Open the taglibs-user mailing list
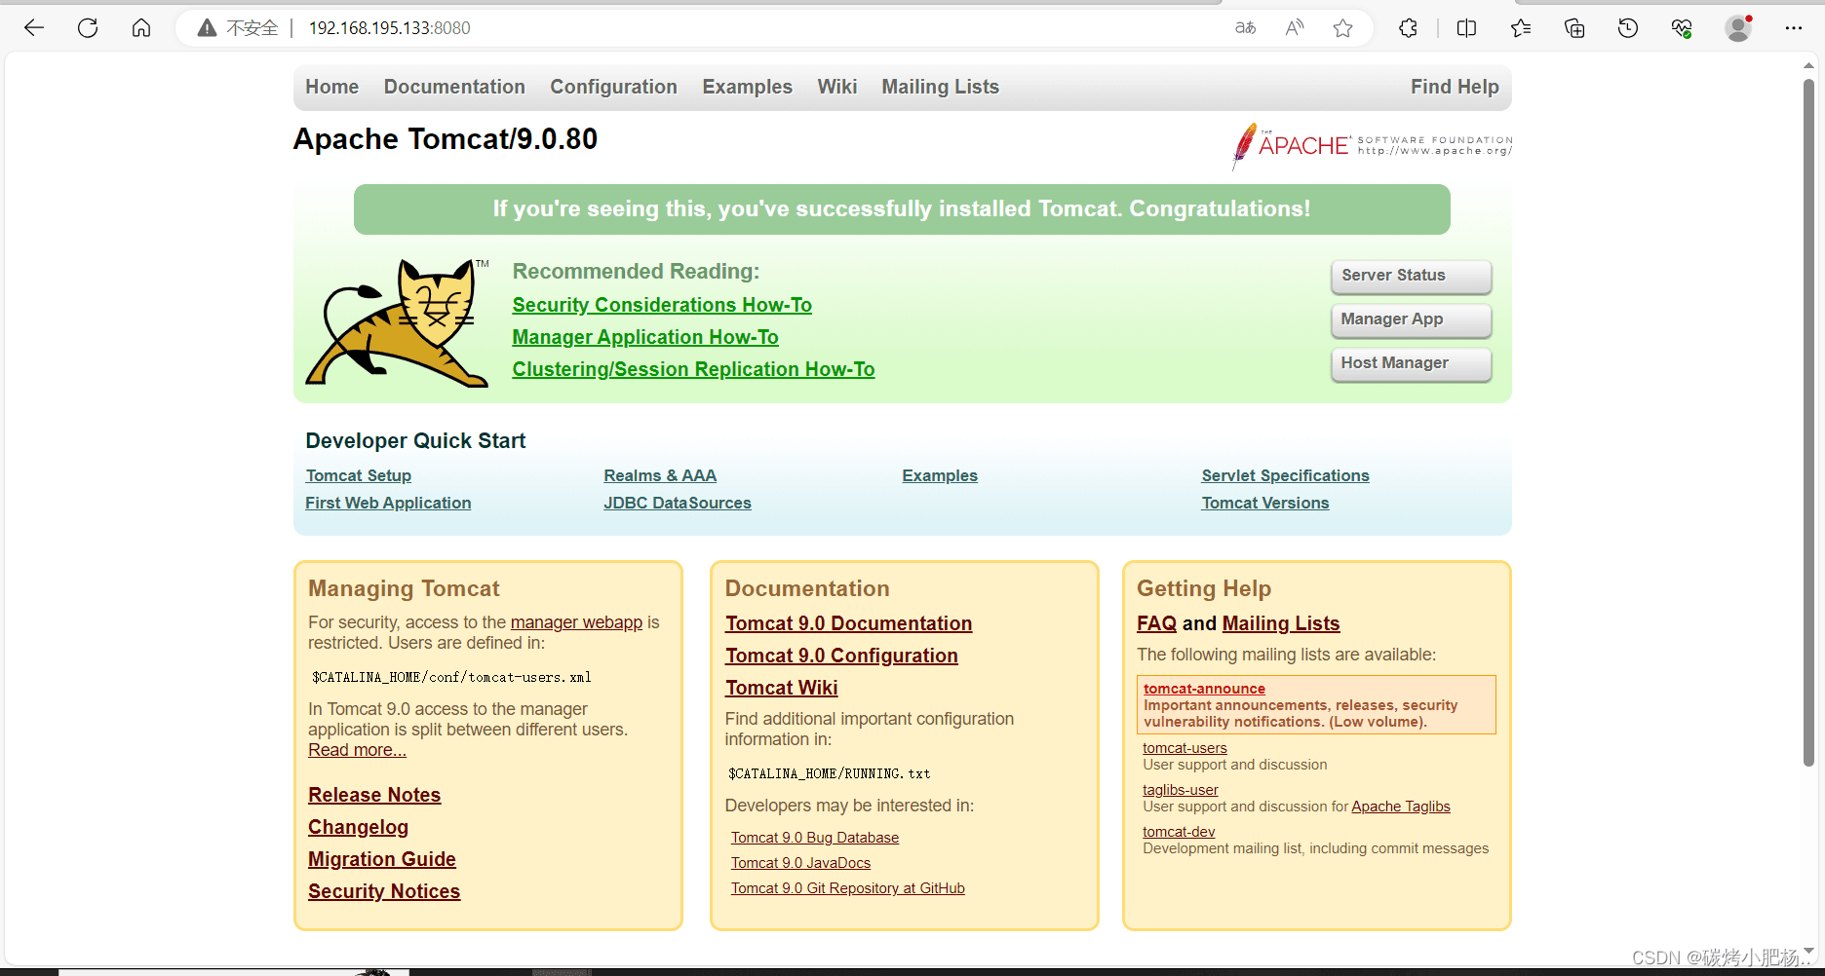This screenshot has width=1825, height=976. (x=1181, y=790)
